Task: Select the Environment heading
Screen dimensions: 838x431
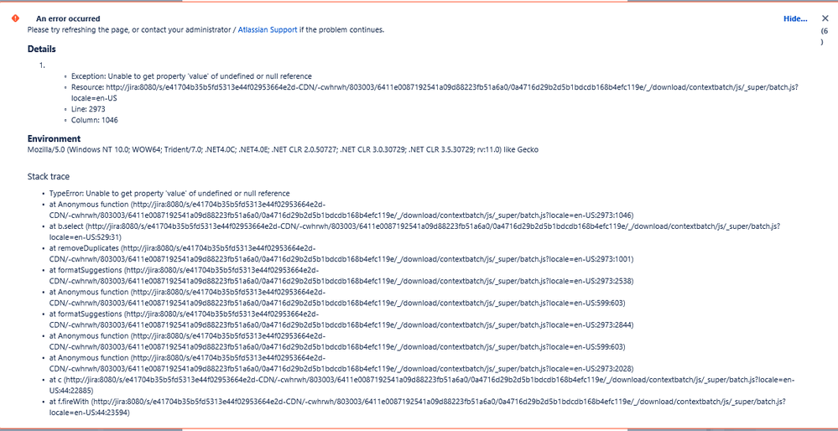Action: [x=54, y=139]
